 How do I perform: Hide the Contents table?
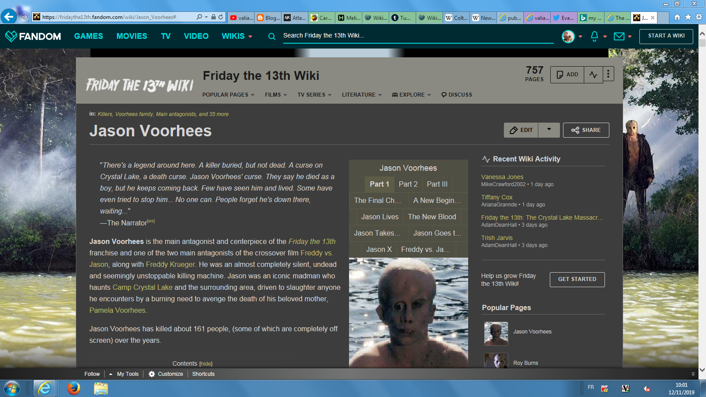pyautogui.click(x=206, y=364)
